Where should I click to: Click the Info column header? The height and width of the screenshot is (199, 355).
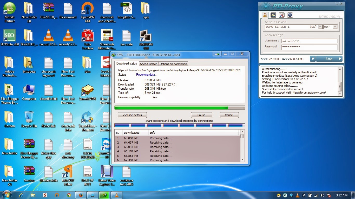[193, 133]
